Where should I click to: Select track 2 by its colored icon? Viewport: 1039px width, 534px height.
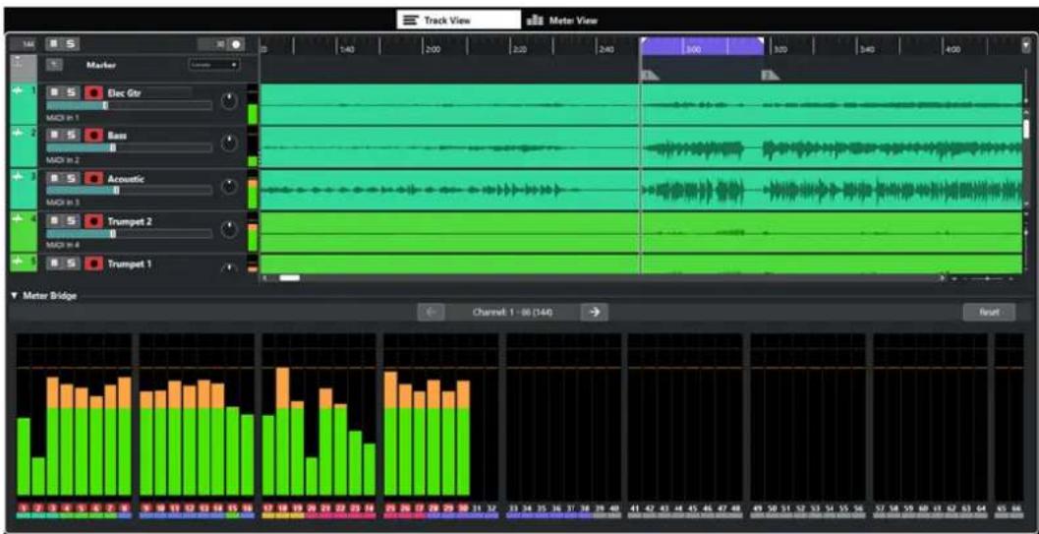click(x=24, y=148)
